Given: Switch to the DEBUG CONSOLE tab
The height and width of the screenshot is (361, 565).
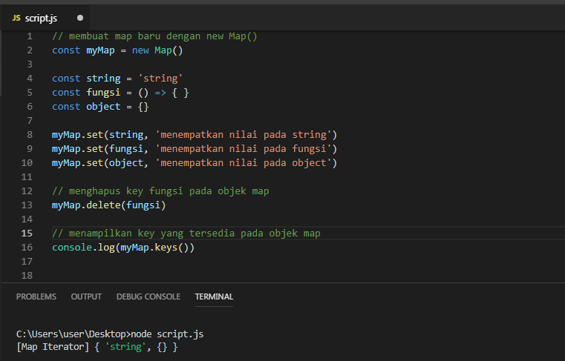Looking at the screenshot, I should (148, 297).
